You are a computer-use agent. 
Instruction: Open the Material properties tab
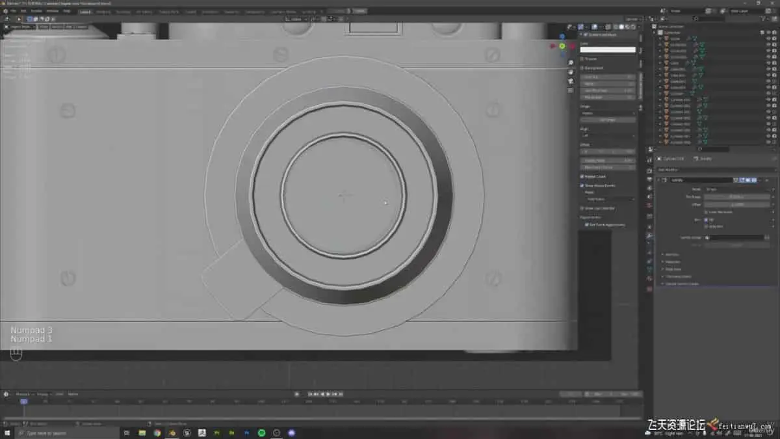tap(649, 278)
